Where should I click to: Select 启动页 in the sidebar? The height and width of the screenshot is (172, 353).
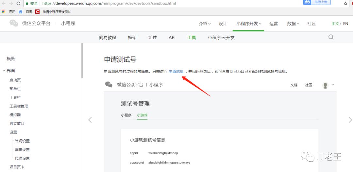coord(15,80)
